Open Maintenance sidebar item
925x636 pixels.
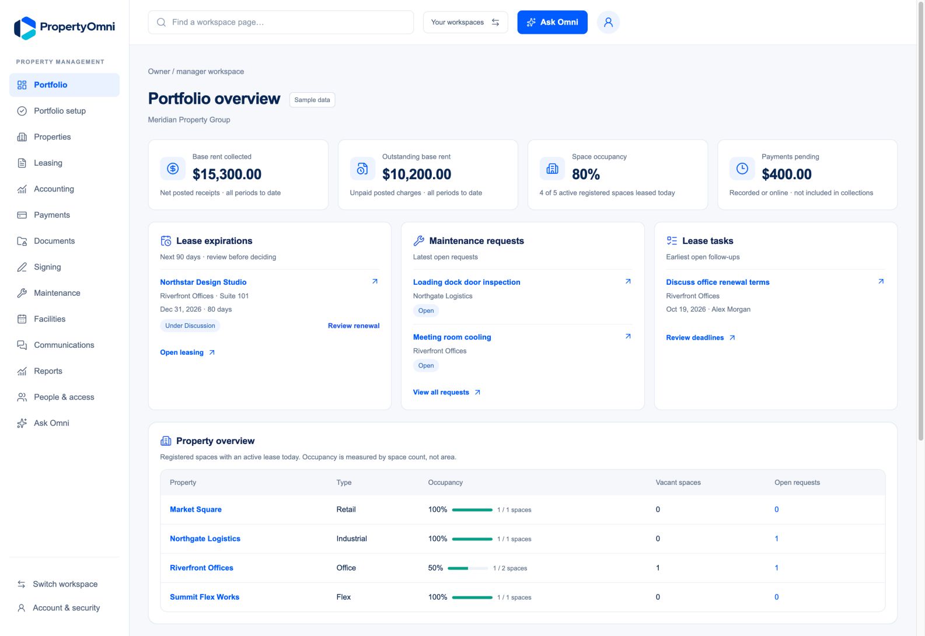click(64, 293)
